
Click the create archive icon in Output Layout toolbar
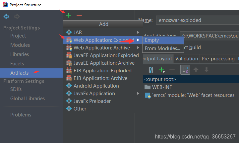(151, 70)
